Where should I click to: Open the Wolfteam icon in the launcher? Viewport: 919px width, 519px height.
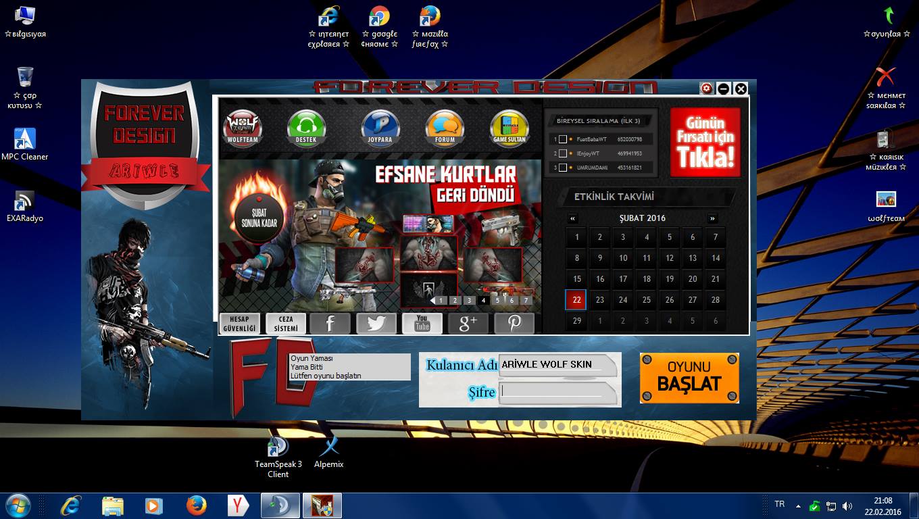[x=243, y=128]
